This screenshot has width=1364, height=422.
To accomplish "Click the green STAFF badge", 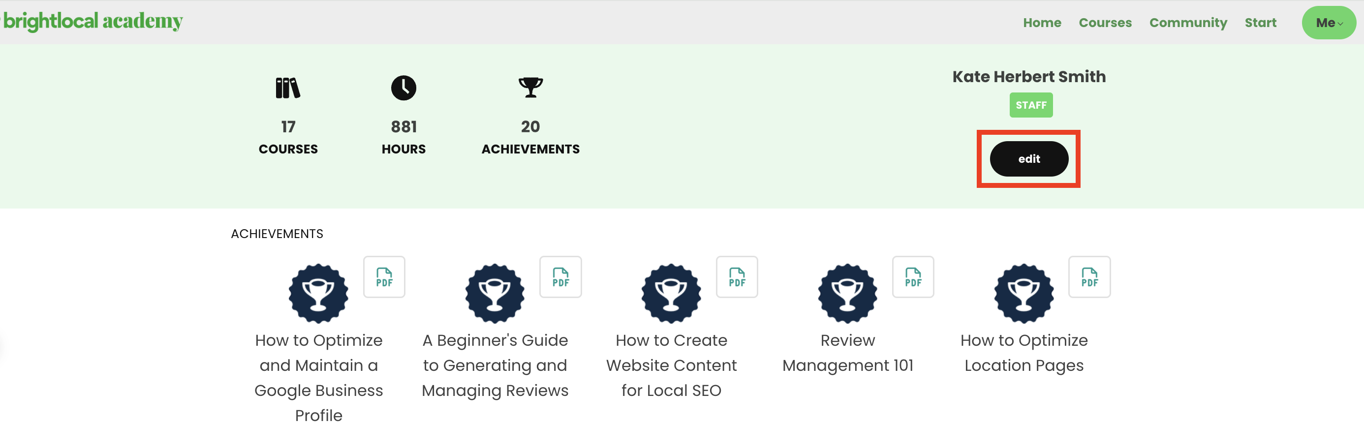I will point(1031,105).
